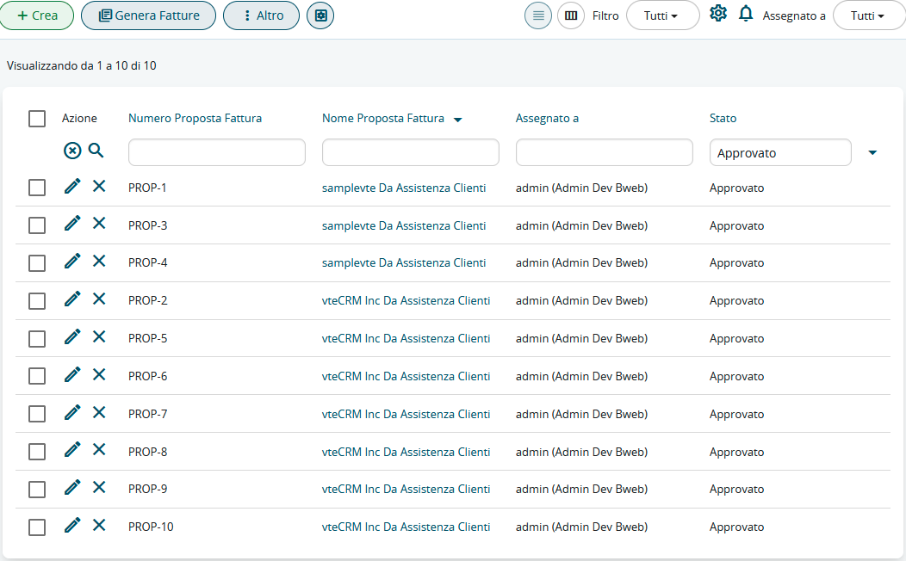Edit PROP-1 with the pencil icon
This screenshot has height=561, width=906.
click(72, 186)
